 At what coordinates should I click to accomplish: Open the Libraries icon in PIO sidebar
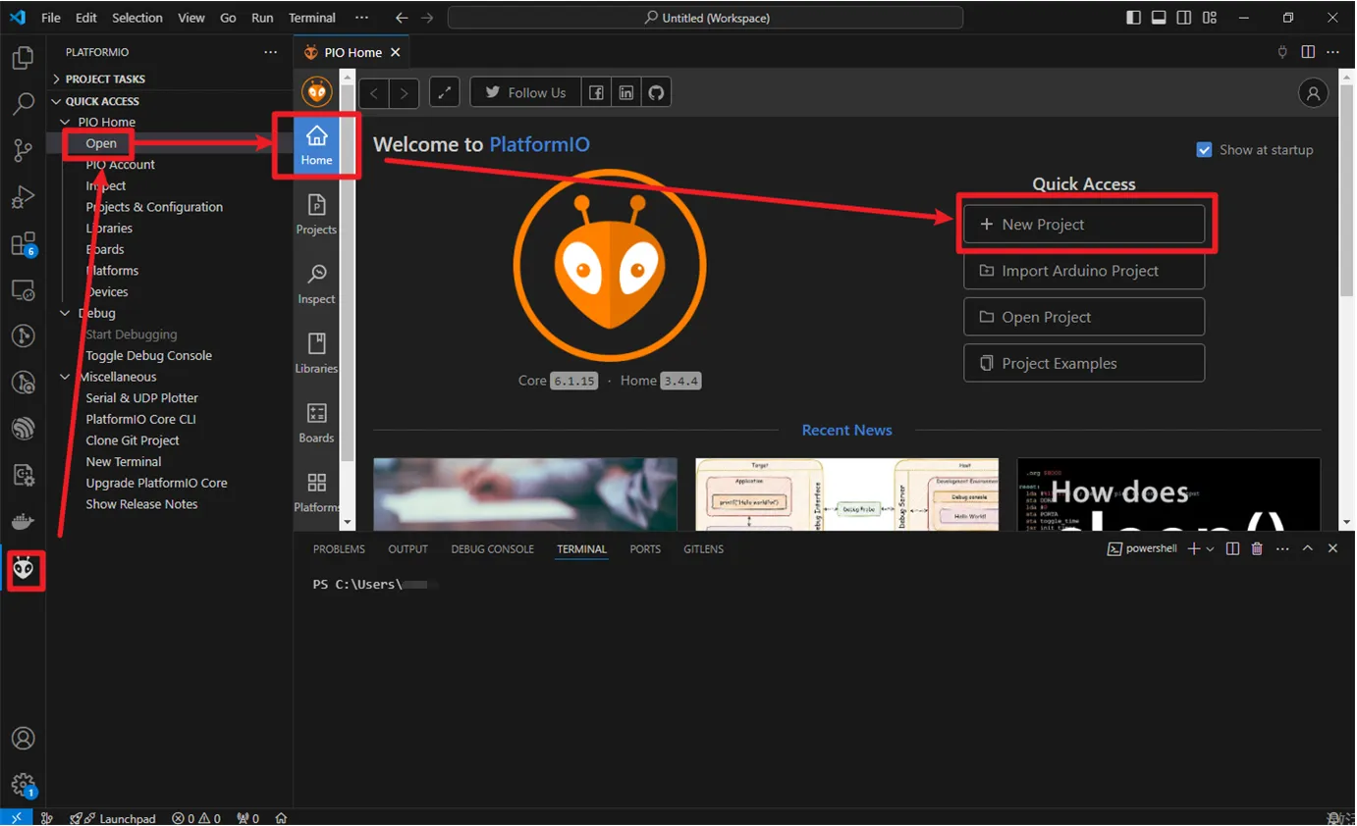[316, 352]
